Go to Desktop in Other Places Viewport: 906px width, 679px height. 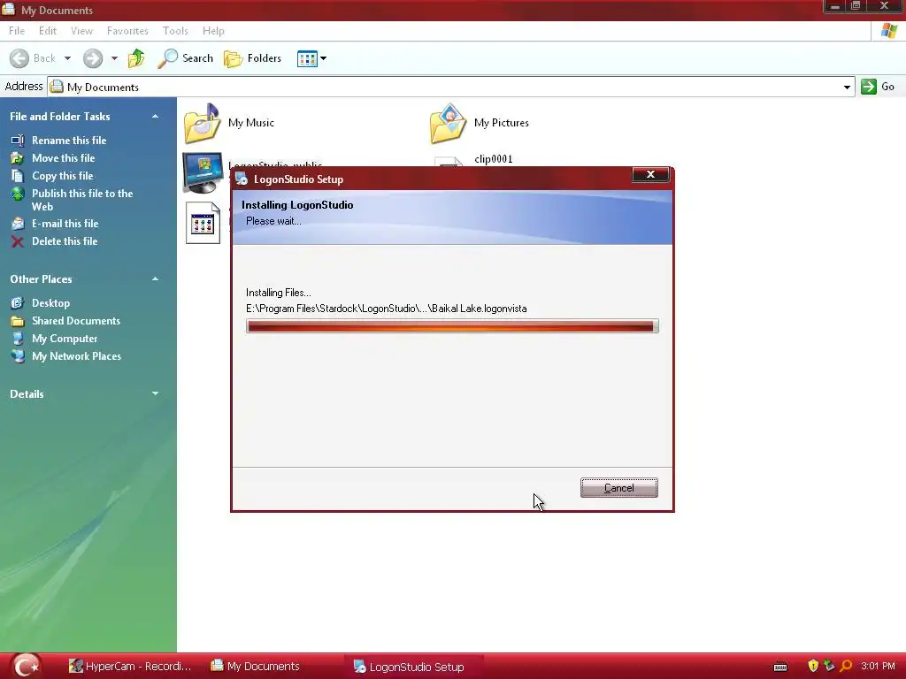coord(50,303)
